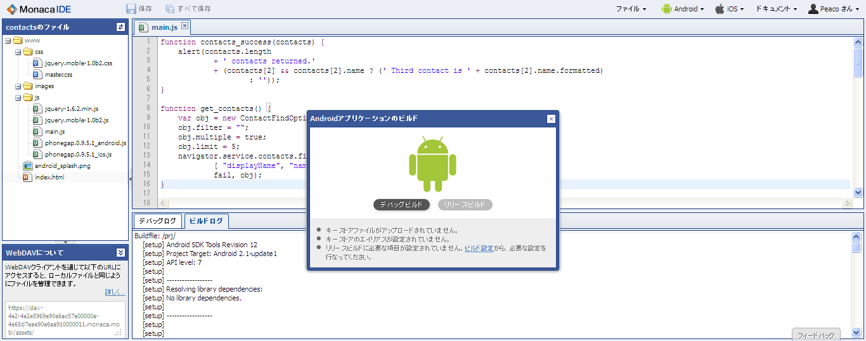Click the Android robot icon in top menu
This screenshot has height=341, width=866.
click(x=666, y=9)
